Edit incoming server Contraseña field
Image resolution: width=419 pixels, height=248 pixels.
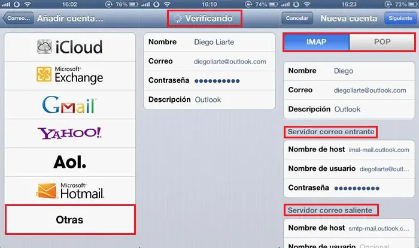coord(349,188)
